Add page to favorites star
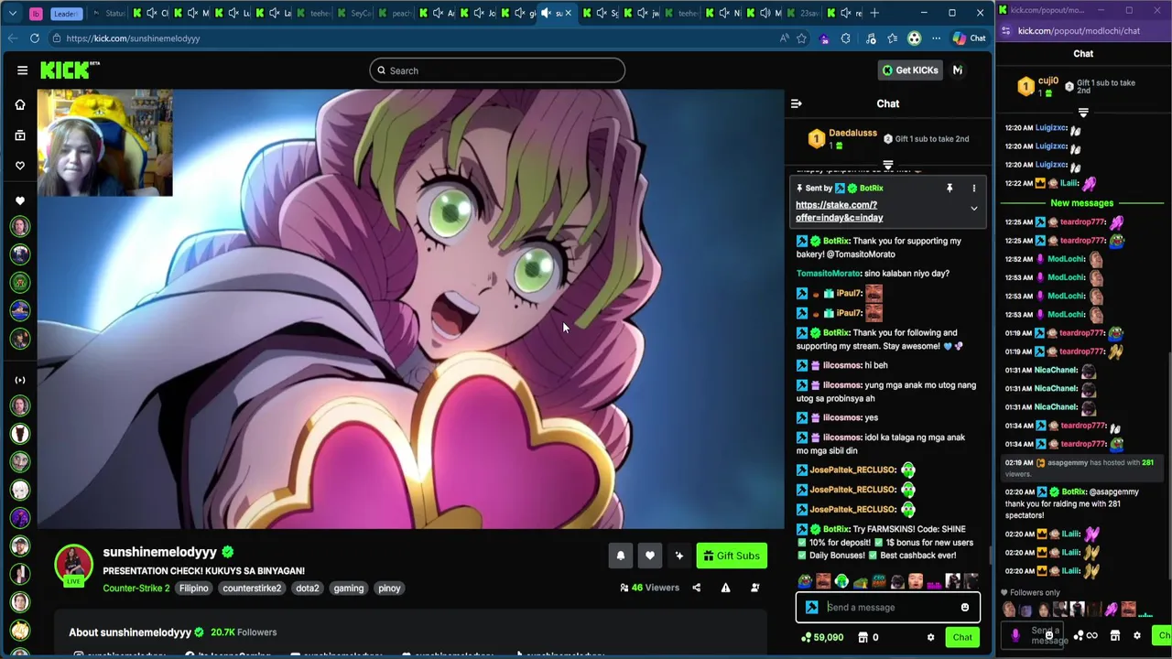 802,38
